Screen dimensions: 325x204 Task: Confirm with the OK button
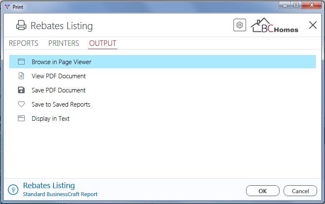click(x=263, y=191)
